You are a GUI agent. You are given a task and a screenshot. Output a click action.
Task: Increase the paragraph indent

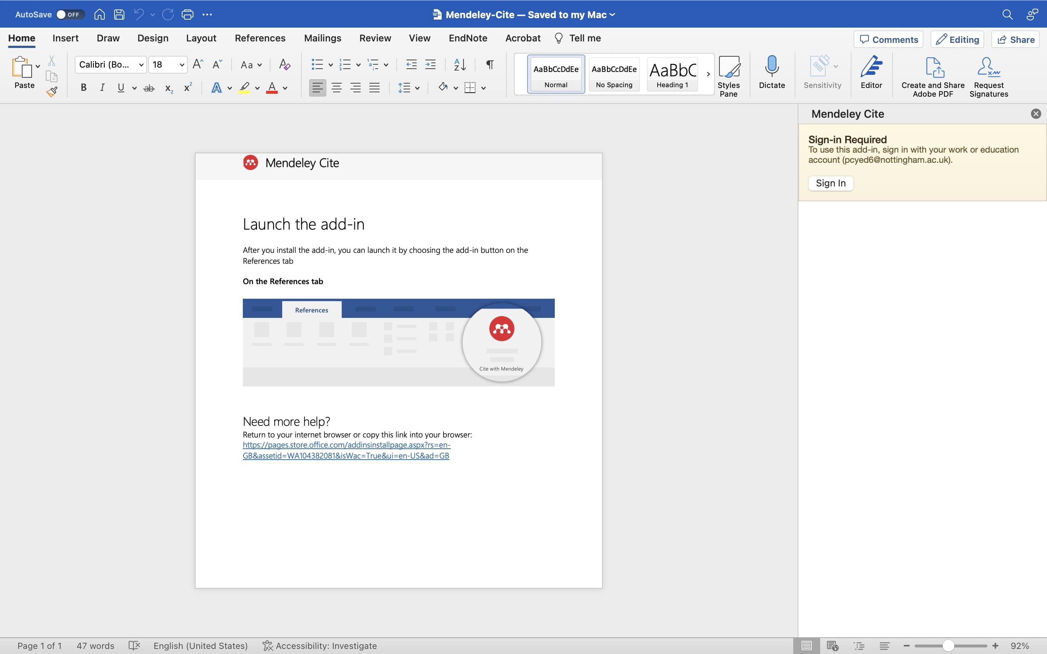(430, 64)
